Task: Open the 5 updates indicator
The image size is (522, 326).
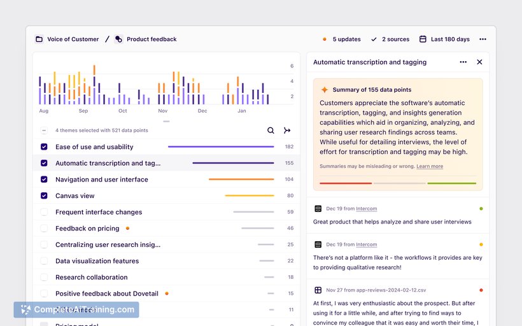Action: pos(346,39)
